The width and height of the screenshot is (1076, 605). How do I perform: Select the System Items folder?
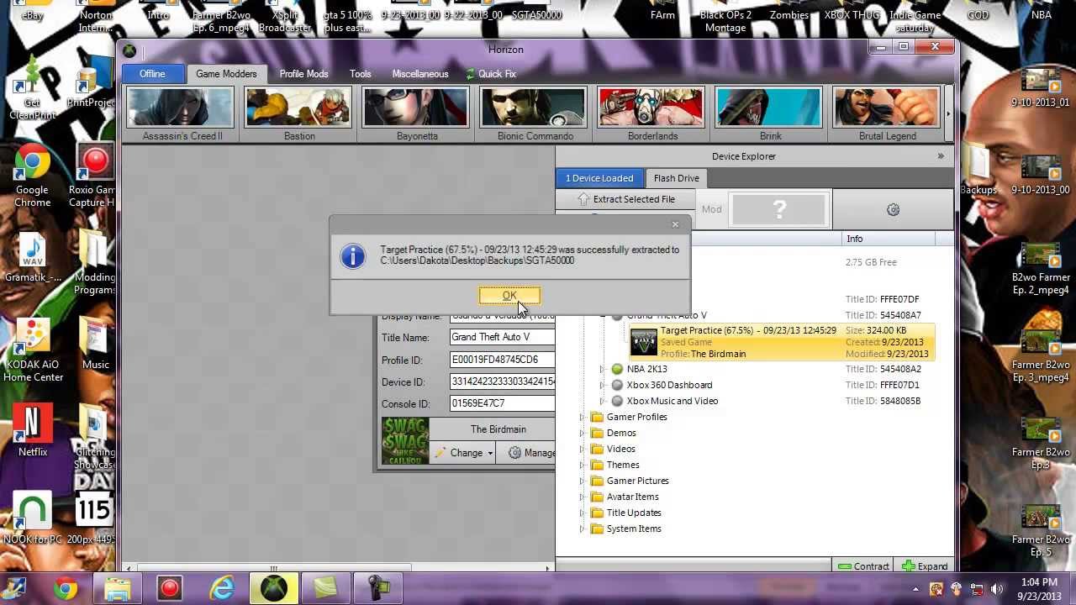[x=634, y=529]
